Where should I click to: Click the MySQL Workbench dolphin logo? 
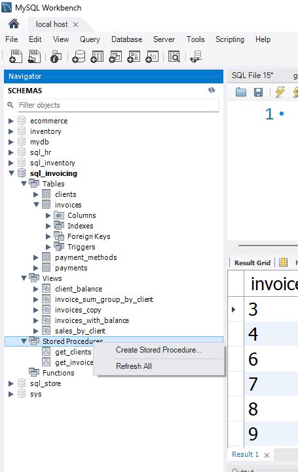click(x=7, y=7)
